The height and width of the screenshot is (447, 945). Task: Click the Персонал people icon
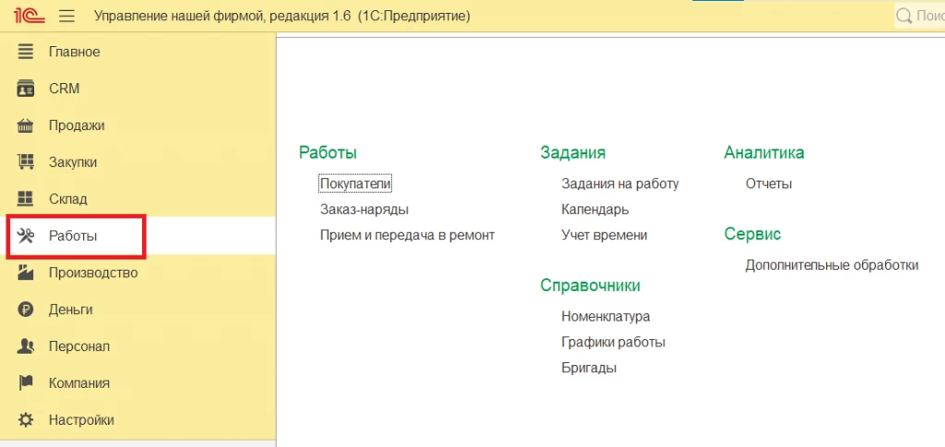[25, 346]
